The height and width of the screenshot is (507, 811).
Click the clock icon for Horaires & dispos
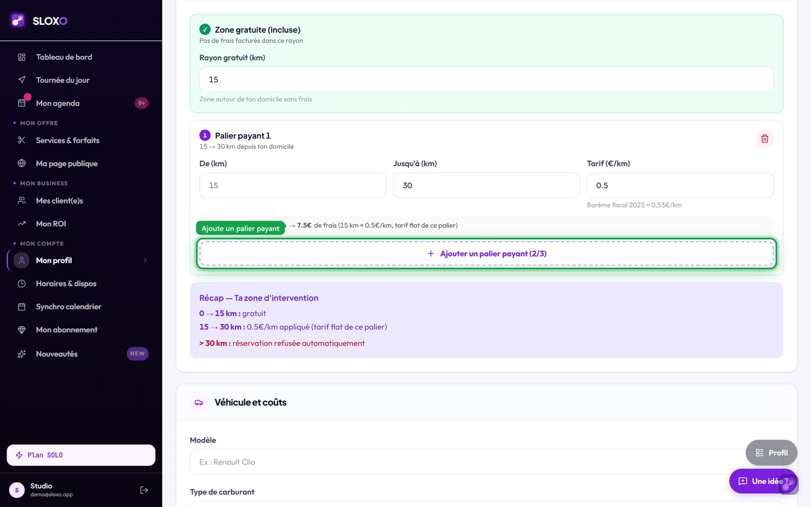22,283
